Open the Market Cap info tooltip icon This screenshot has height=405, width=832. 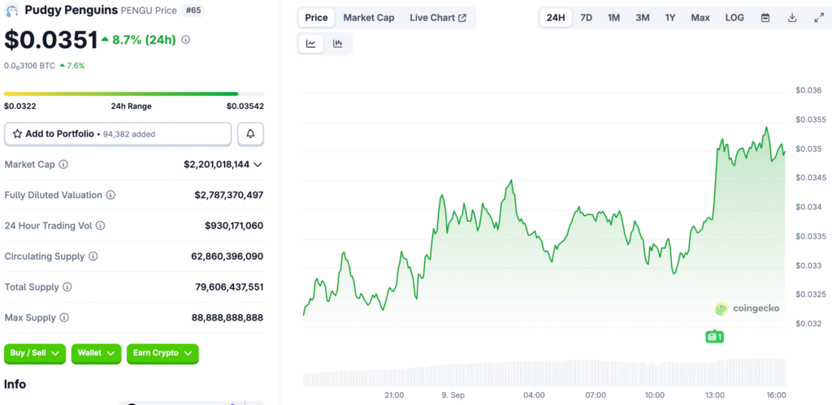click(x=63, y=164)
